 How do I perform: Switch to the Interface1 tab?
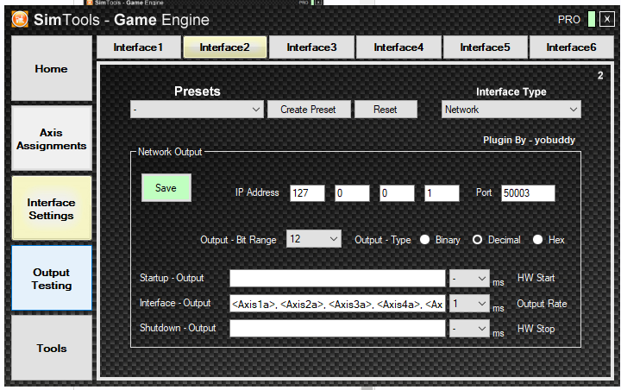click(x=138, y=47)
